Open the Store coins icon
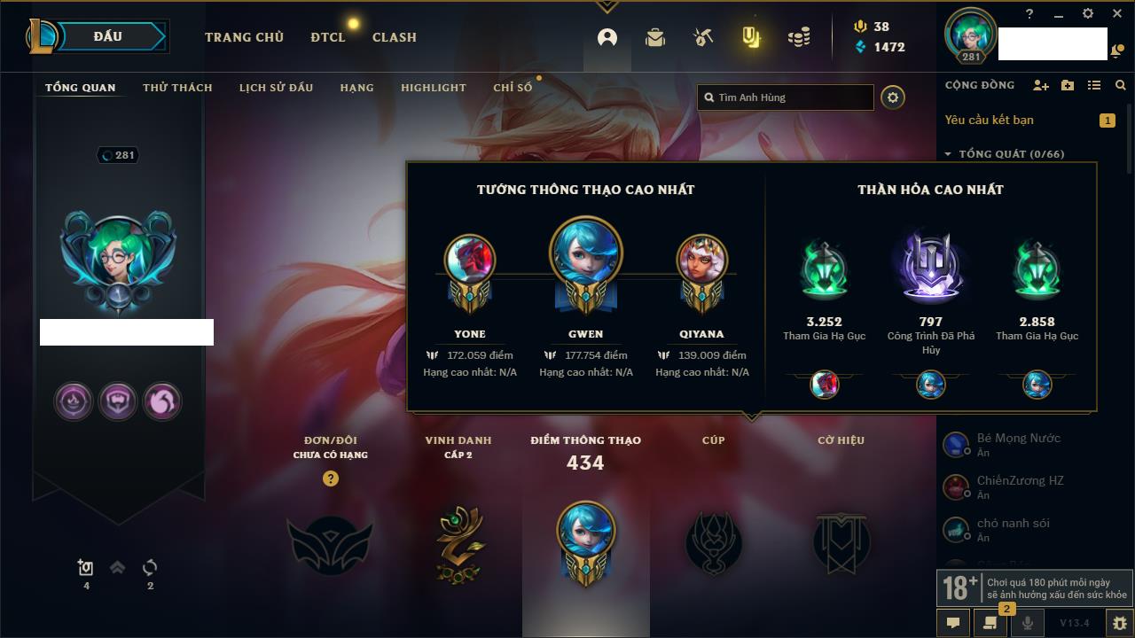The height and width of the screenshot is (638, 1135). pyautogui.click(x=799, y=37)
